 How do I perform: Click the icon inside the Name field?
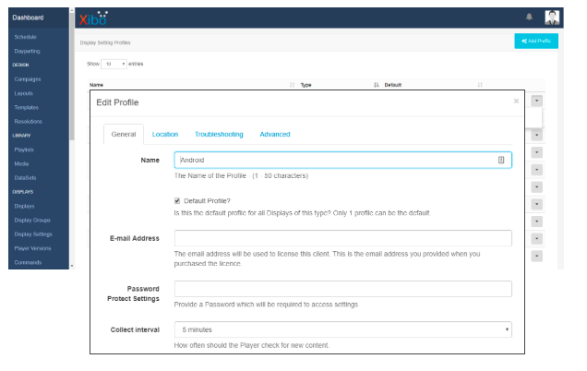pos(501,160)
